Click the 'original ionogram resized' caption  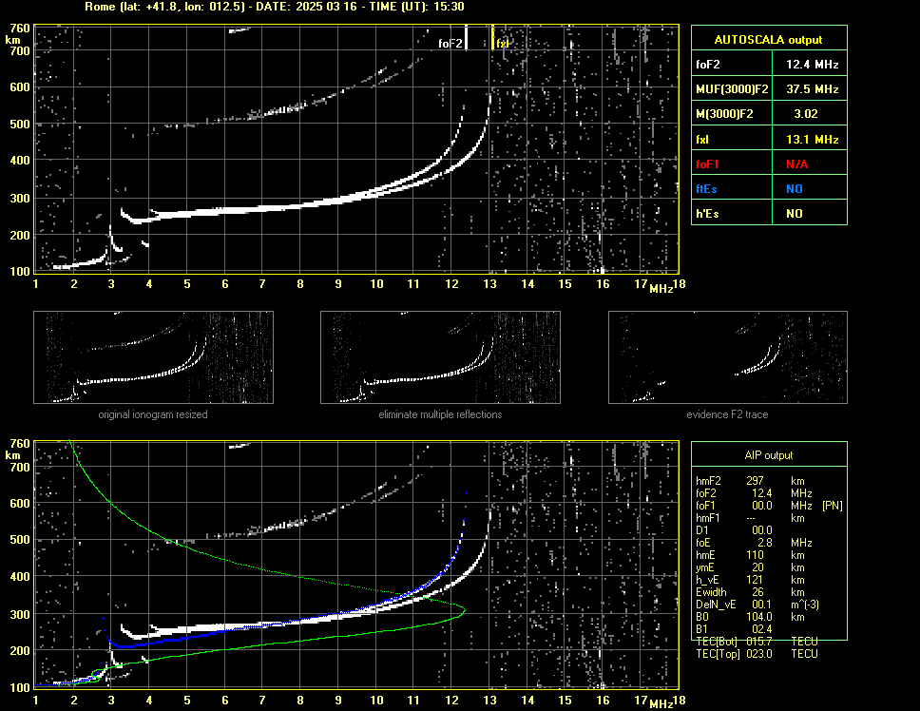pyautogui.click(x=153, y=414)
